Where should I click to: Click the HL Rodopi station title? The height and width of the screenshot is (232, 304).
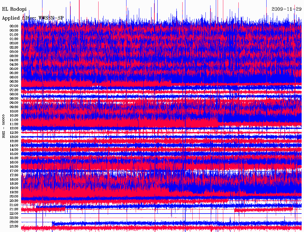(14, 9)
